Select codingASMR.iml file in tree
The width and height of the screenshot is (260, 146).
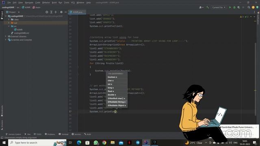[20, 33]
